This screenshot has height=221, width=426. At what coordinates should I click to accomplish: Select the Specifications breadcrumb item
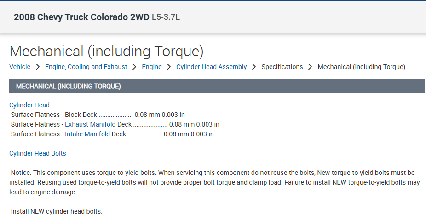(282, 67)
